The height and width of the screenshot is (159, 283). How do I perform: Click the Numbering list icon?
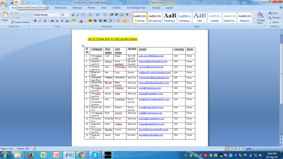click(97, 15)
